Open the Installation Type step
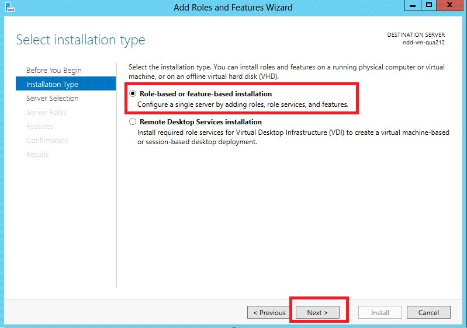 tap(52, 85)
